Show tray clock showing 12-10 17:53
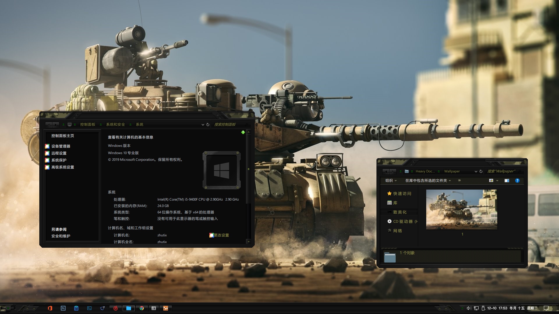This screenshot has width=559, height=314. click(497, 308)
